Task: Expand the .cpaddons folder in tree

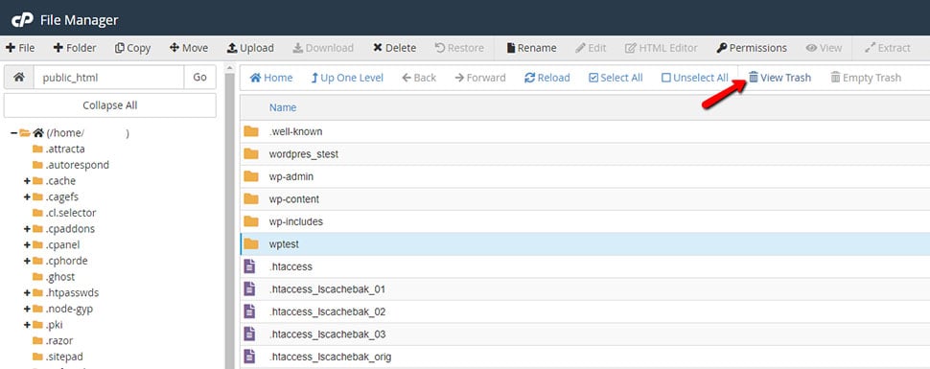Action: coord(27,229)
